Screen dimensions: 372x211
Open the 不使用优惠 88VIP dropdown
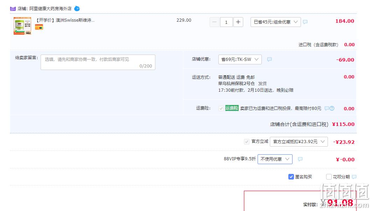[x=275, y=159]
